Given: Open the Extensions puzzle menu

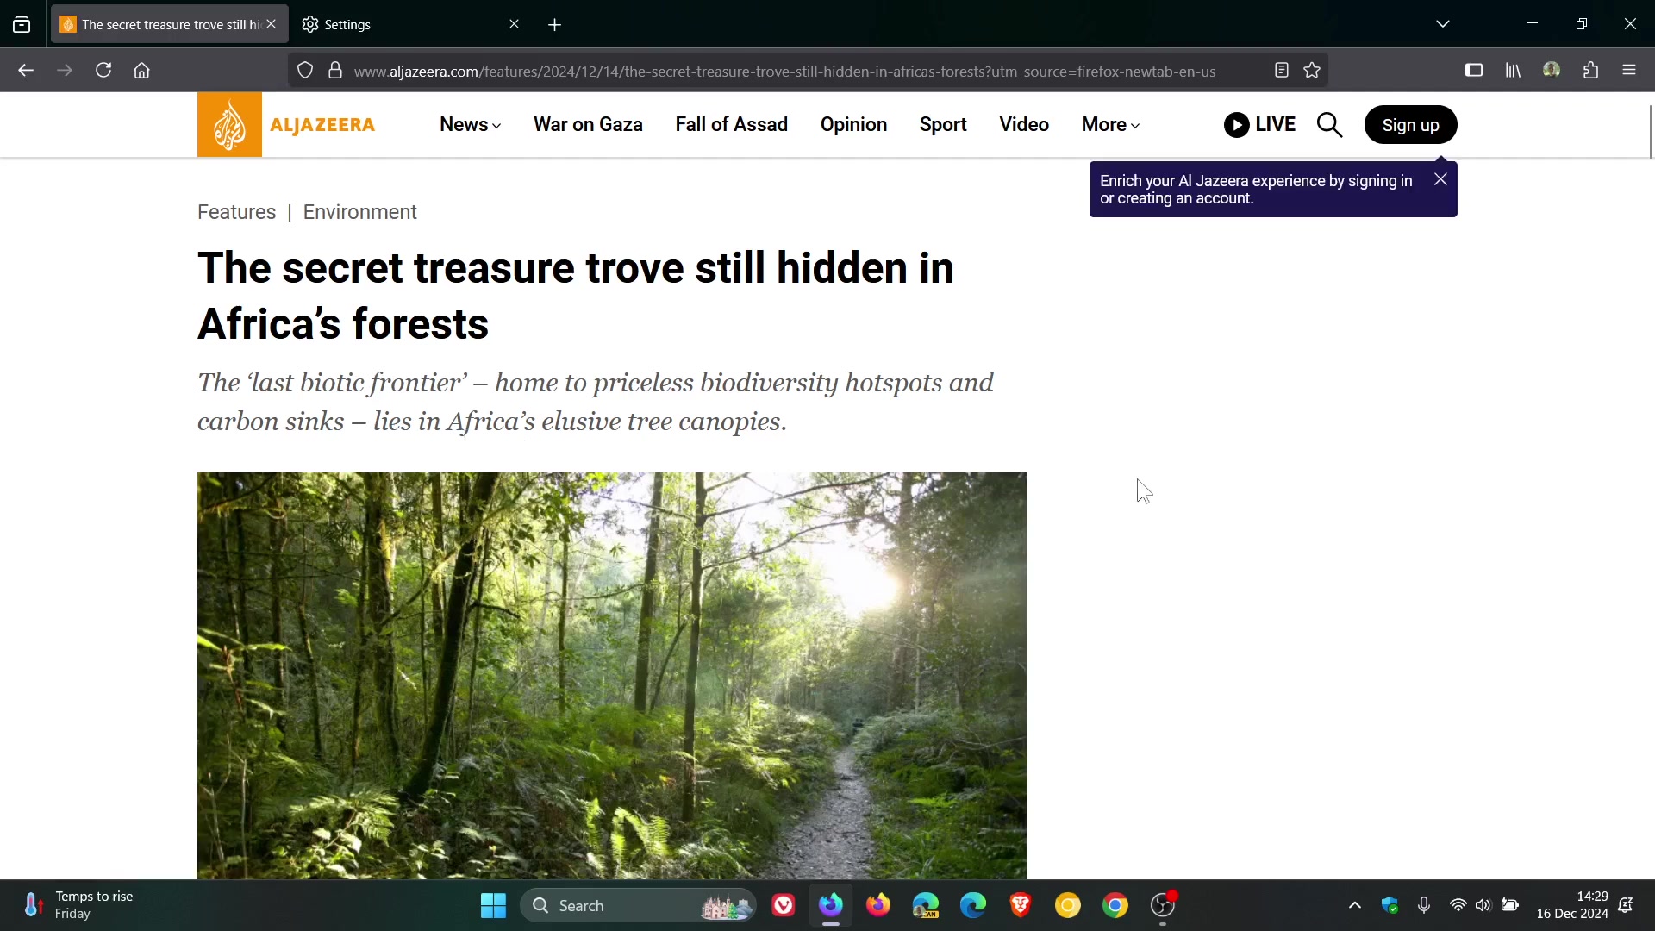Looking at the screenshot, I should (x=1591, y=71).
